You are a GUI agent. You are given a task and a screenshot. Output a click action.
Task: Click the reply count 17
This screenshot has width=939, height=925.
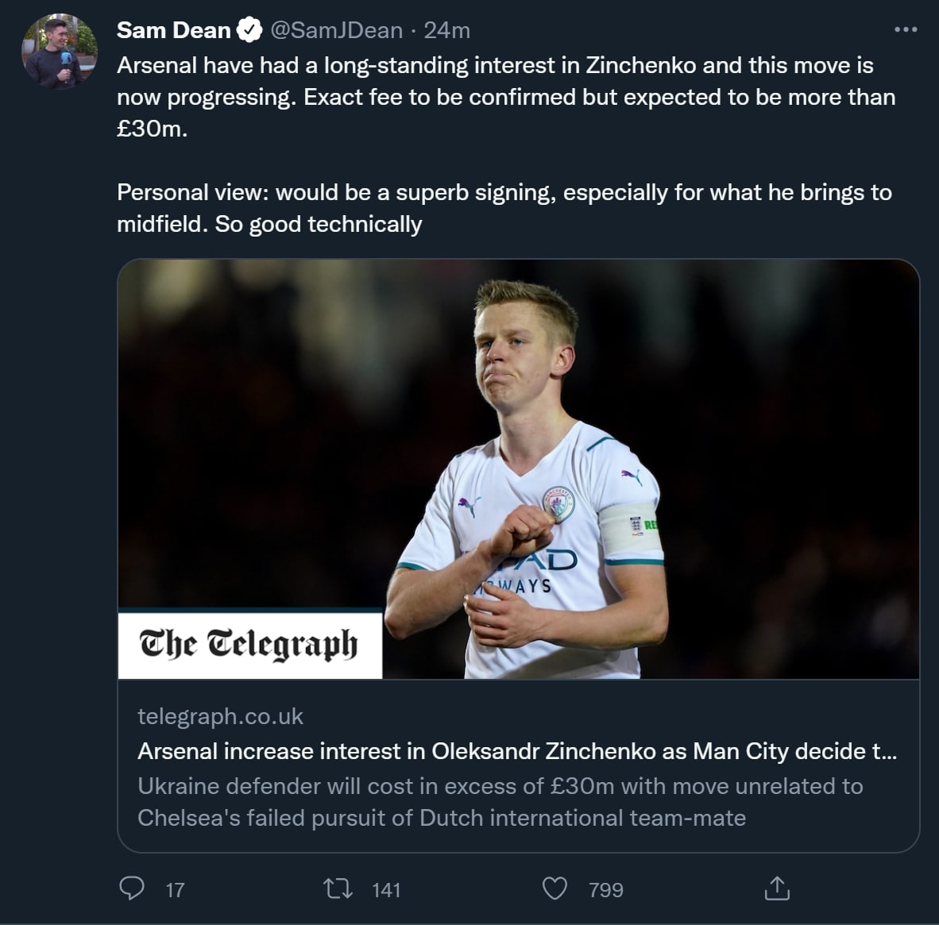[175, 890]
